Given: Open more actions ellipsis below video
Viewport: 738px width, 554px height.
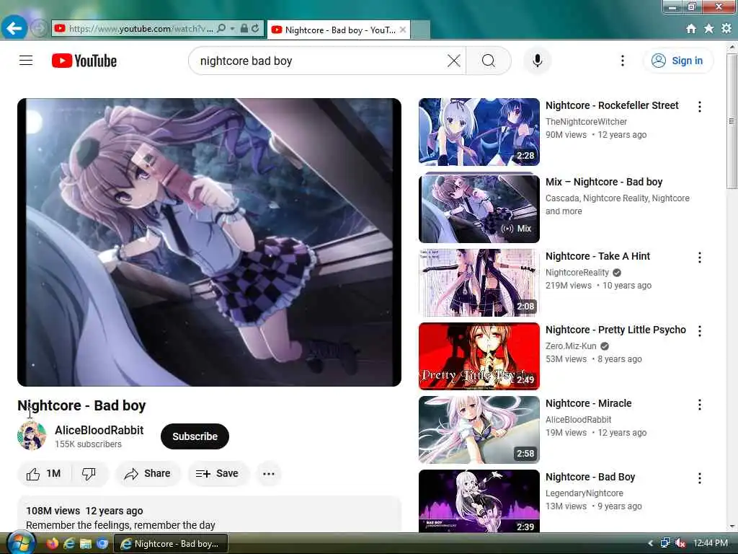Looking at the screenshot, I should coord(269,473).
